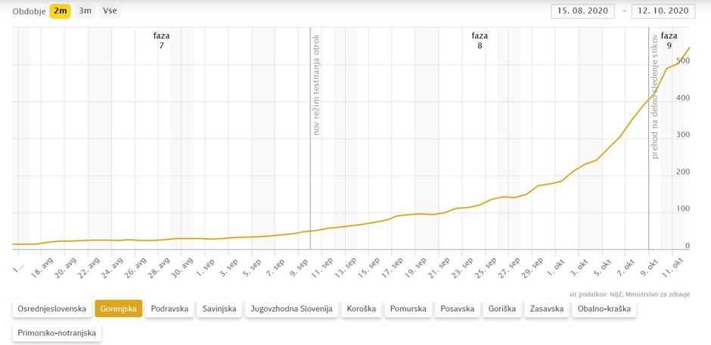Select the 2m period button
Viewport: 711px width, 345px height.
click(60, 11)
